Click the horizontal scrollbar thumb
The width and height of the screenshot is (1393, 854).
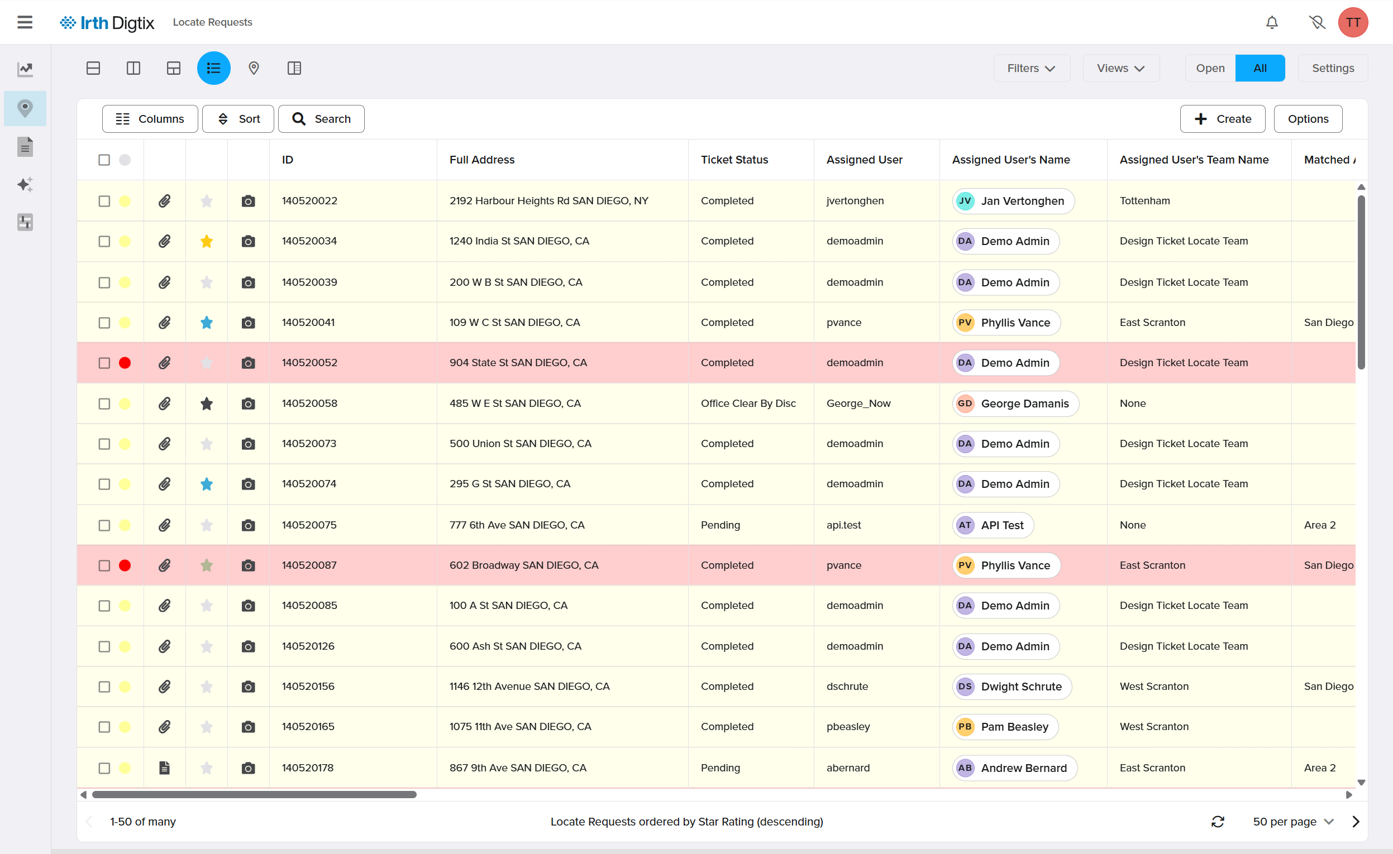(x=254, y=795)
